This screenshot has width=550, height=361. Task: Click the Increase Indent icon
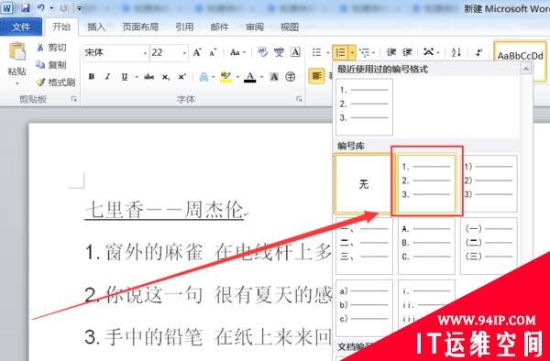click(x=407, y=52)
